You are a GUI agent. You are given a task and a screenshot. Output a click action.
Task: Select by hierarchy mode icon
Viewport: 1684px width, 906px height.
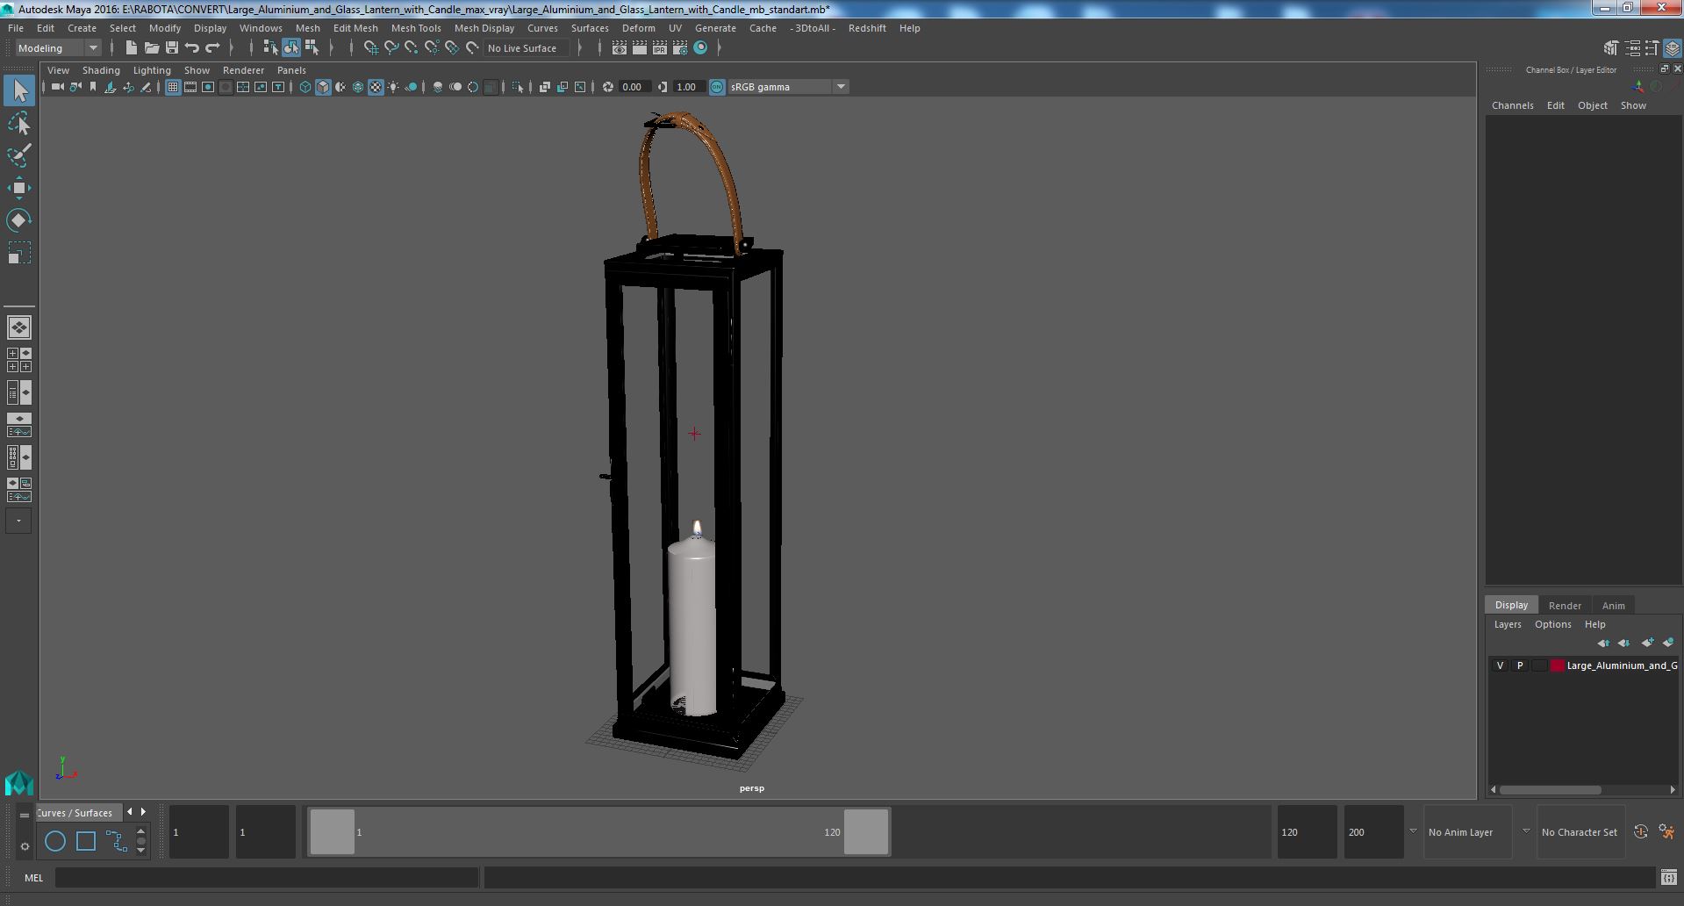270,48
